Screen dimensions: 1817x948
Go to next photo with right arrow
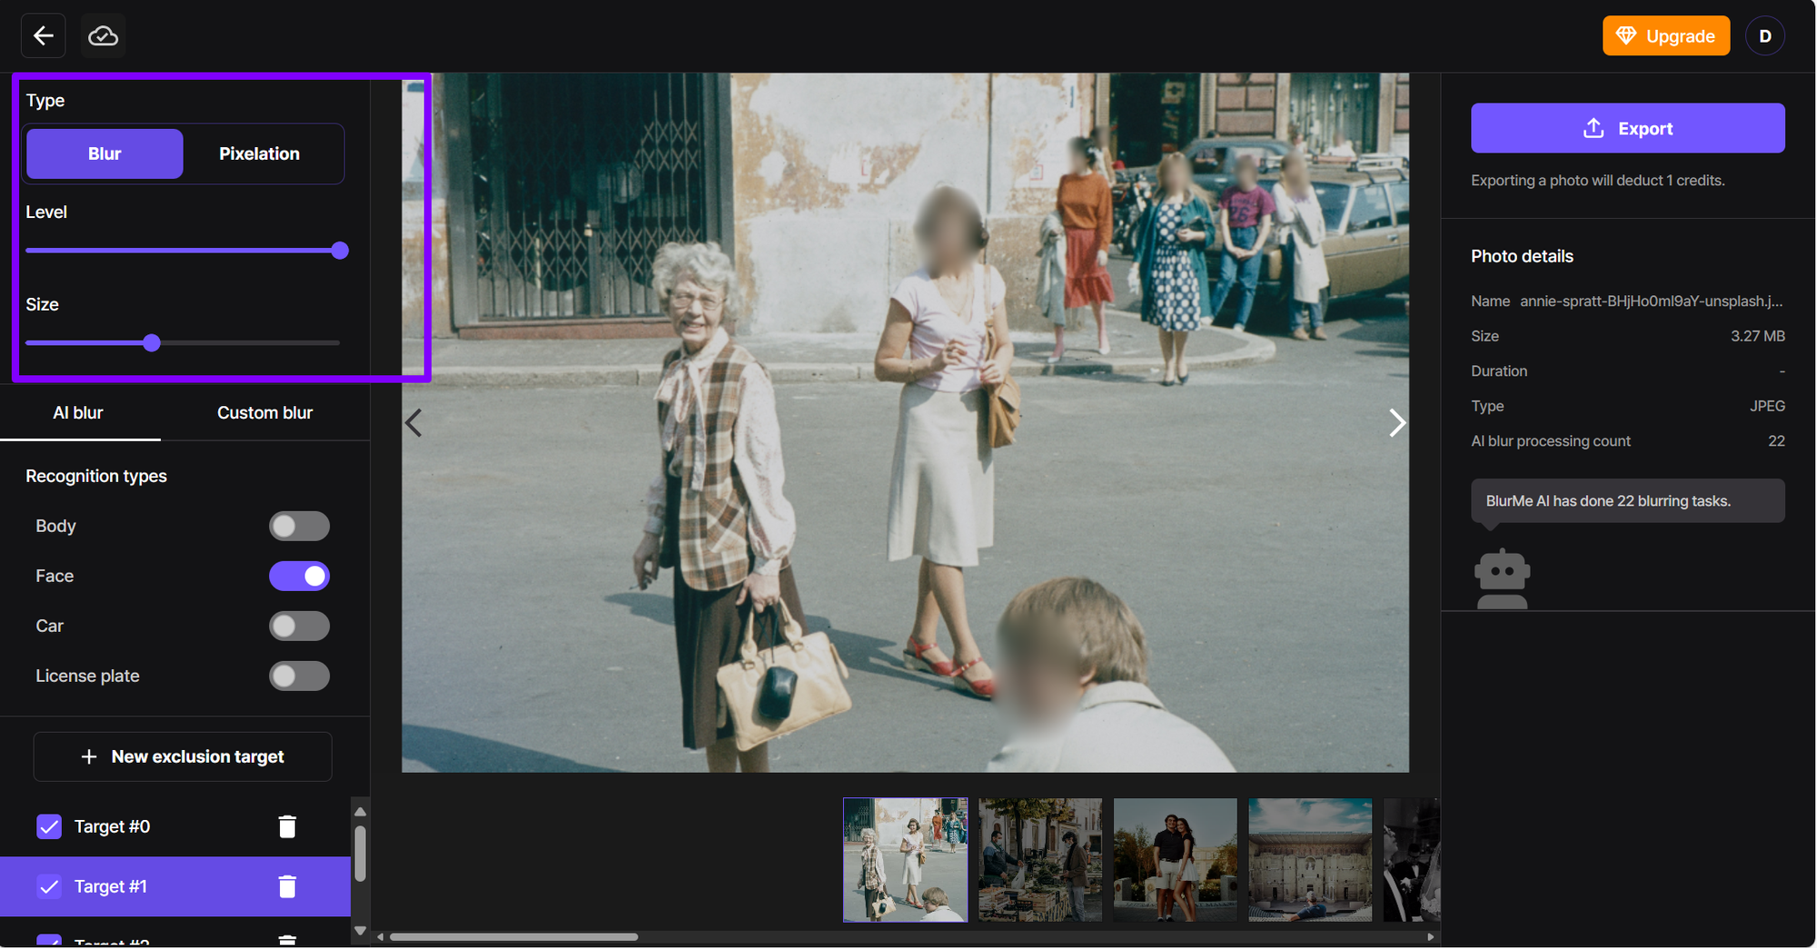[x=1396, y=423]
